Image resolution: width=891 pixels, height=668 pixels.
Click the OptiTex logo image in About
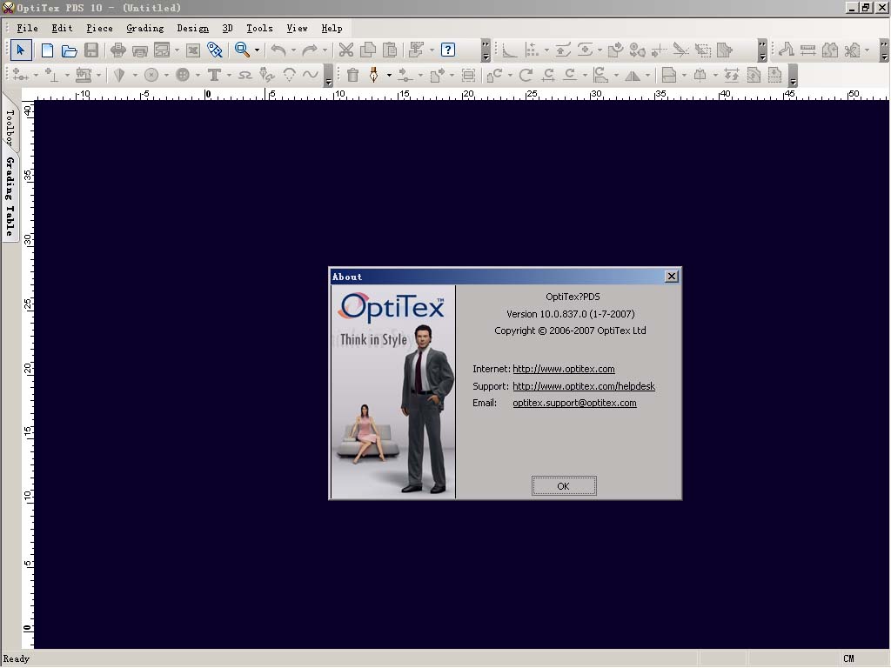pyautogui.click(x=392, y=307)
